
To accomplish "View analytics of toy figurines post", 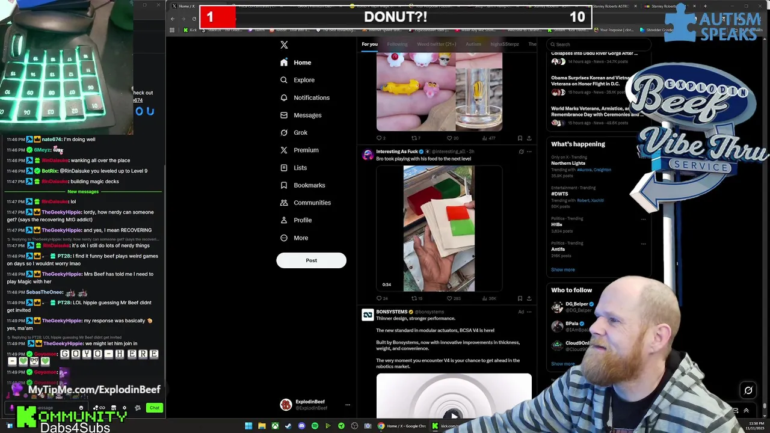I will click(x=487, y=138).
